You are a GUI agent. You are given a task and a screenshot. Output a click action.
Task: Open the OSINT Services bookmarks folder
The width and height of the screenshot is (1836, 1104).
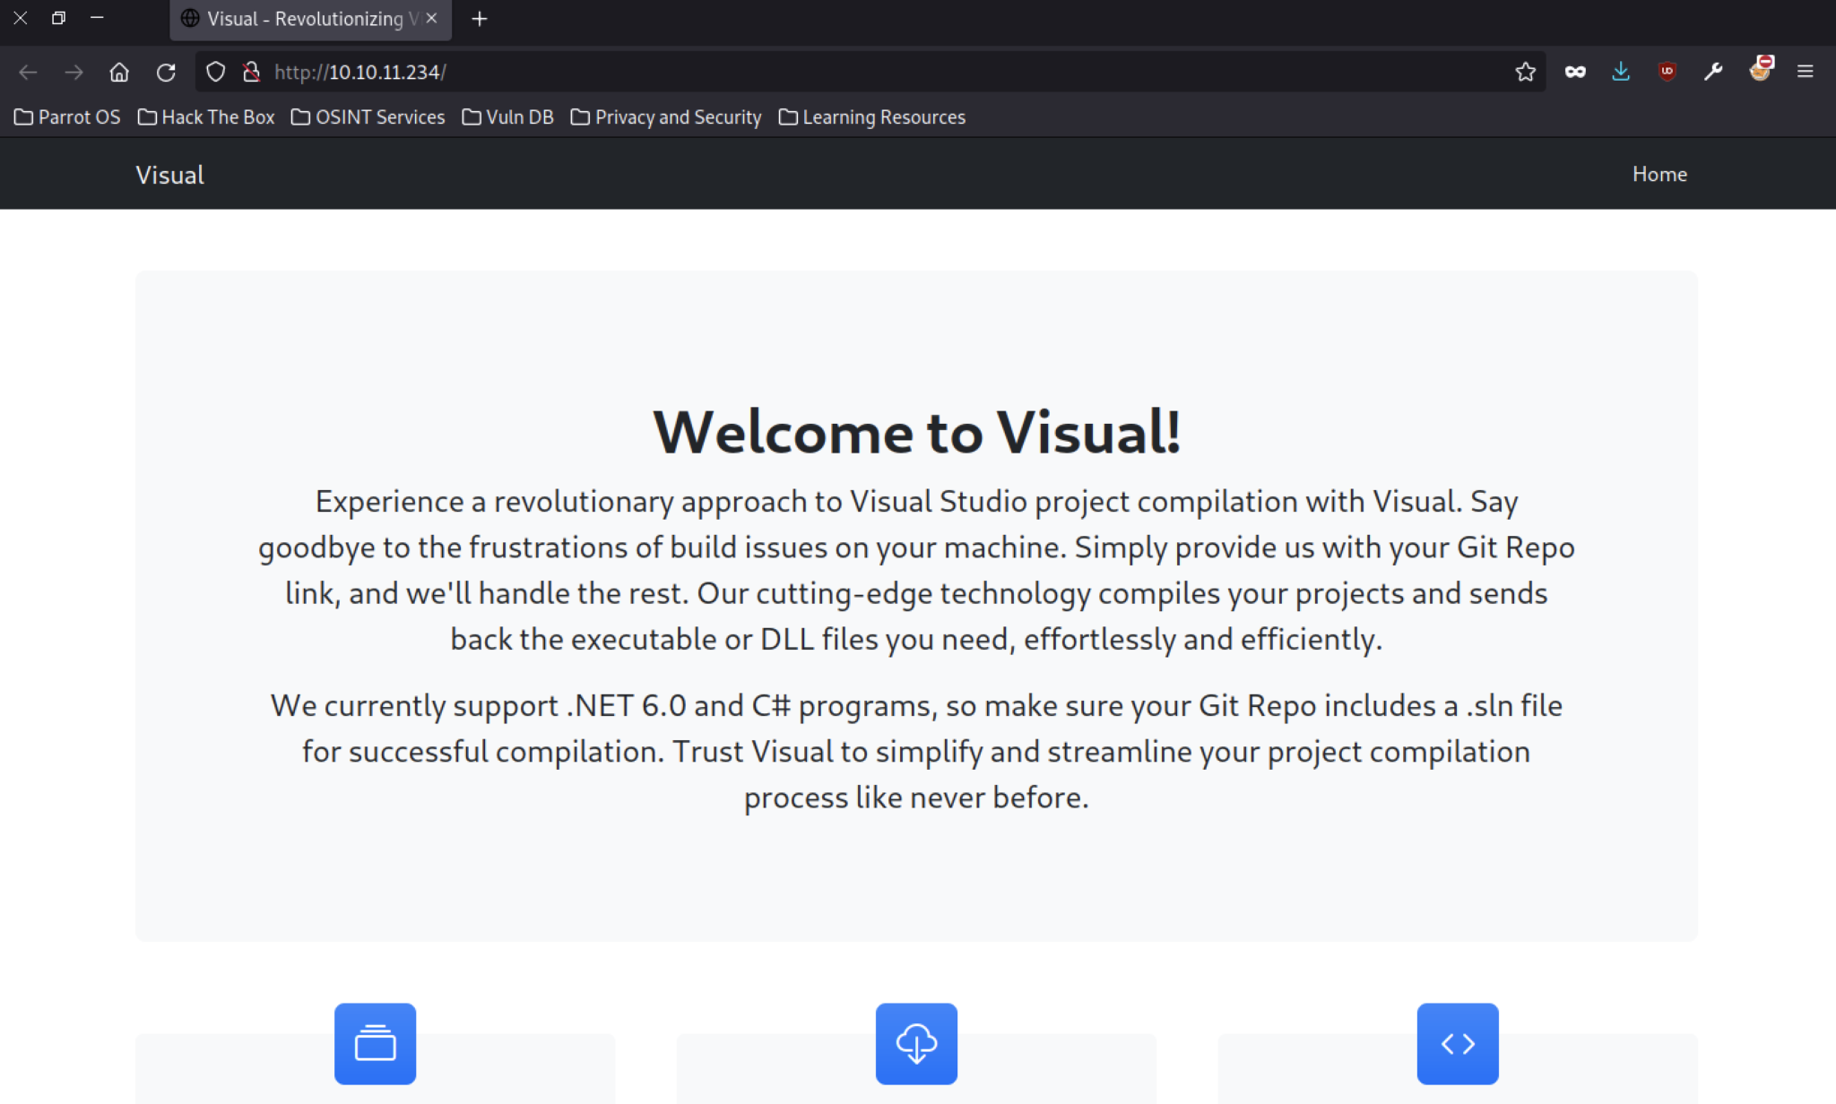pos(368,117)
